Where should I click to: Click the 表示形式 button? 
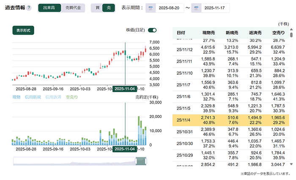coord(23,30)
